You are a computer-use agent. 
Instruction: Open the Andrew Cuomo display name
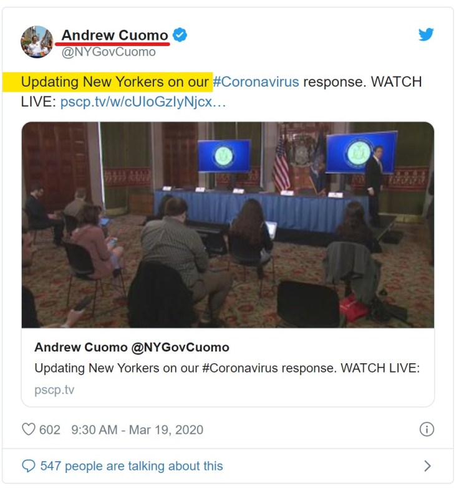tap(115, 35)
